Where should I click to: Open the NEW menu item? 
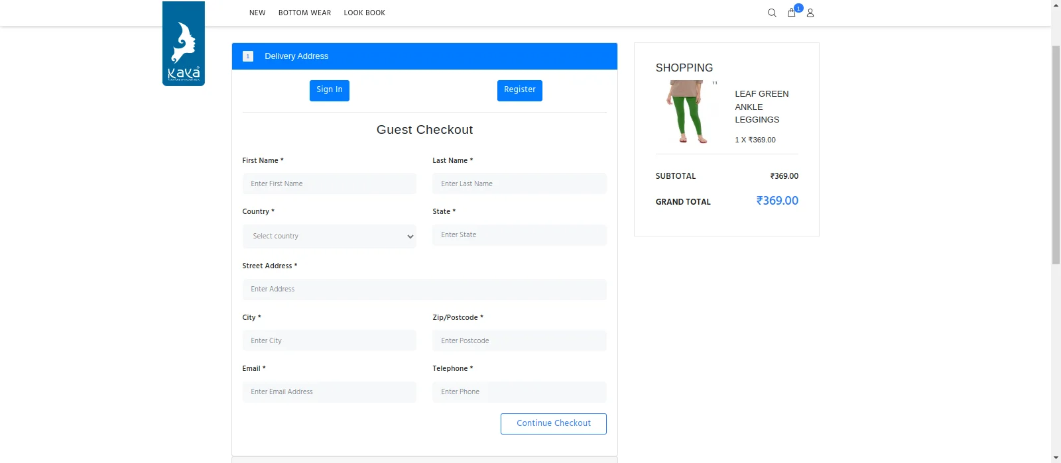257,13
